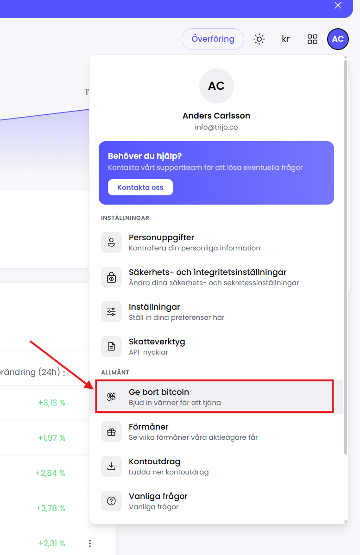This screenshot has height=555, width=360.
Task: Click the Anders Carlsson name
Action: [216, 116]
